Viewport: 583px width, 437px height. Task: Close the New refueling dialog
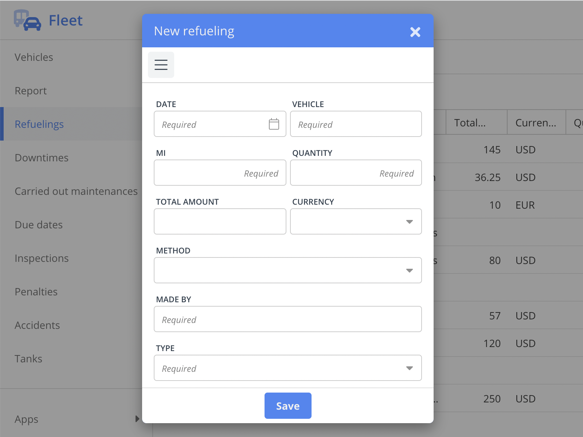tap(415, 32)
